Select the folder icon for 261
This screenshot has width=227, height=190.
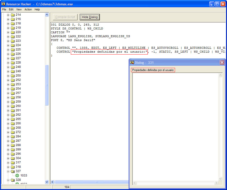pos(13,110)
